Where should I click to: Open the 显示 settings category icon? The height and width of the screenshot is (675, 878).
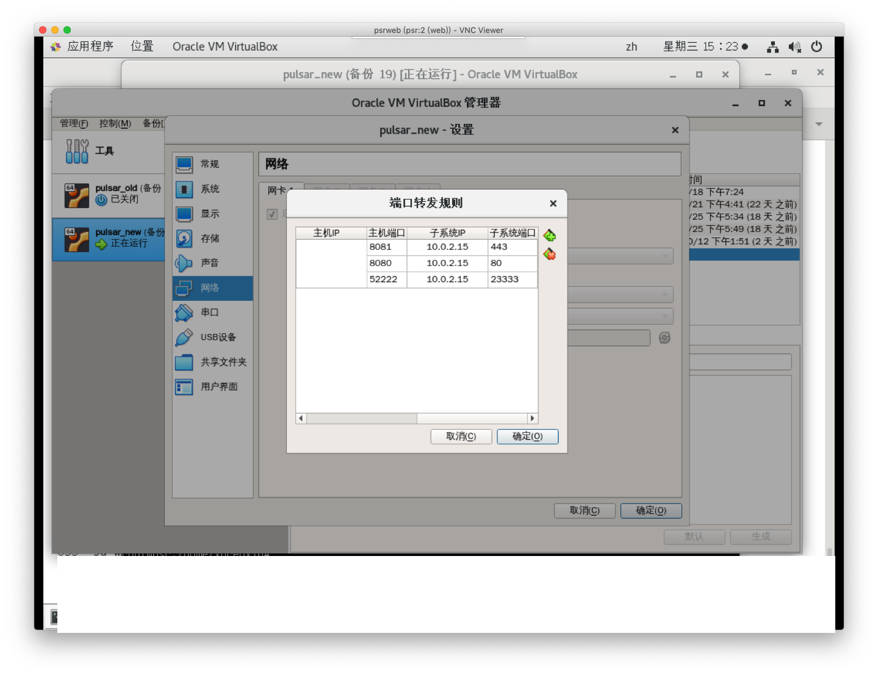click(184, 214)
